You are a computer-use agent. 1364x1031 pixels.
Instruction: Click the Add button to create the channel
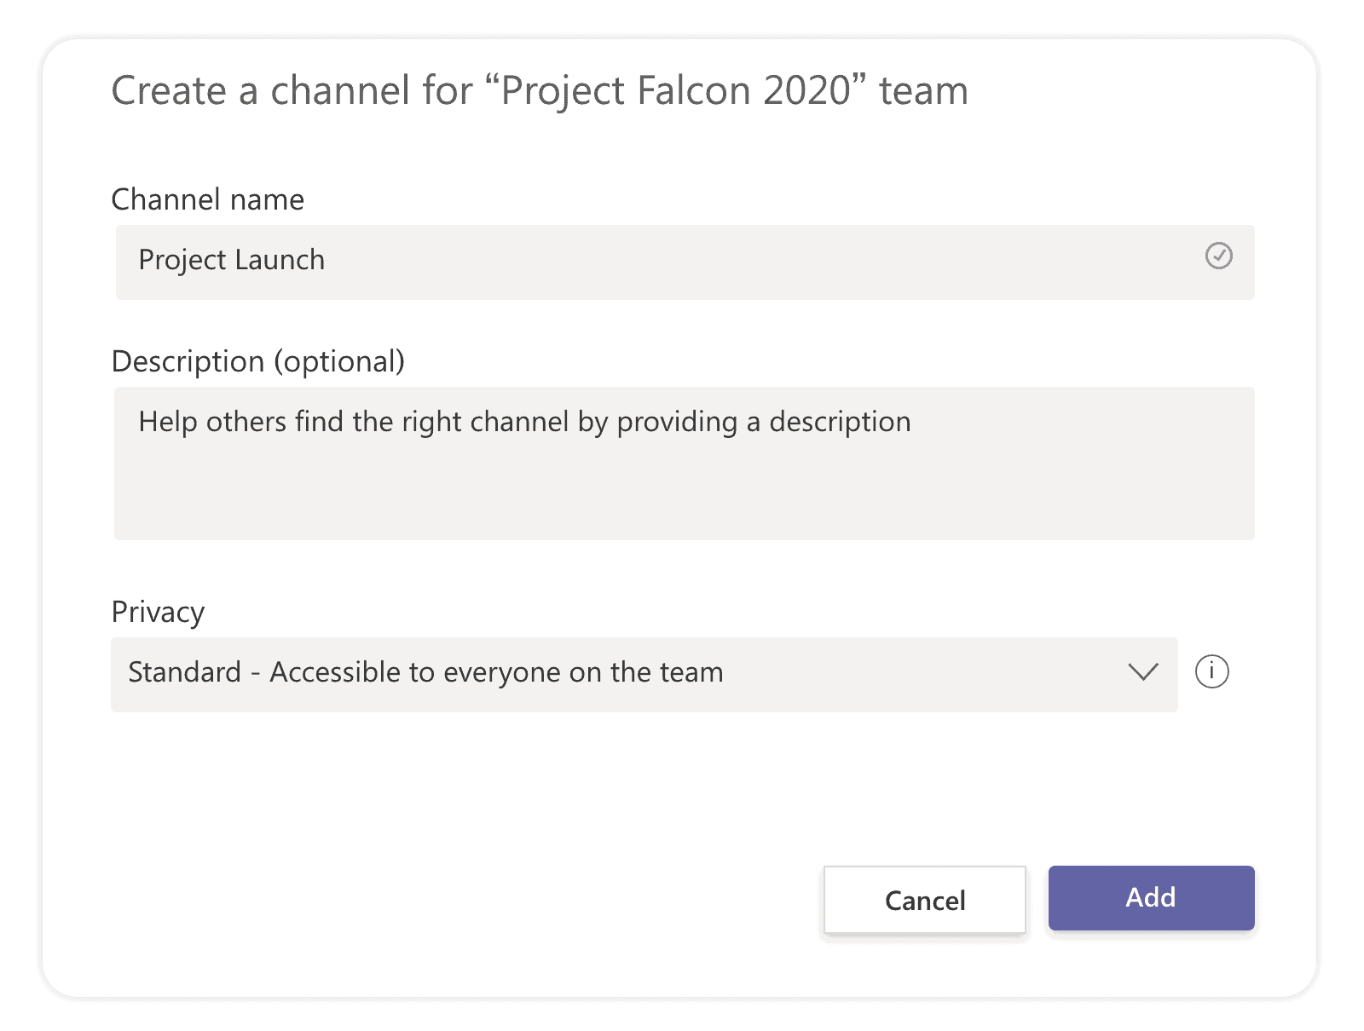(1150, 898)
